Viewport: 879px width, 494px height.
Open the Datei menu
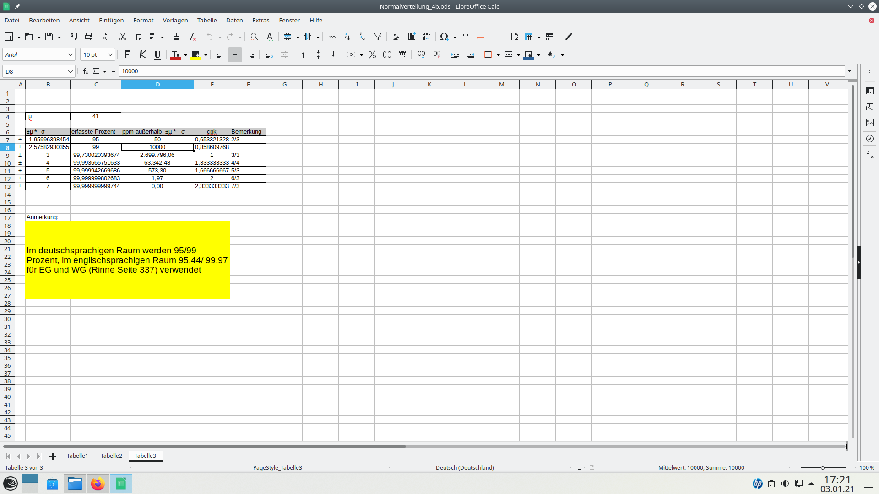[x=12, y=20]
